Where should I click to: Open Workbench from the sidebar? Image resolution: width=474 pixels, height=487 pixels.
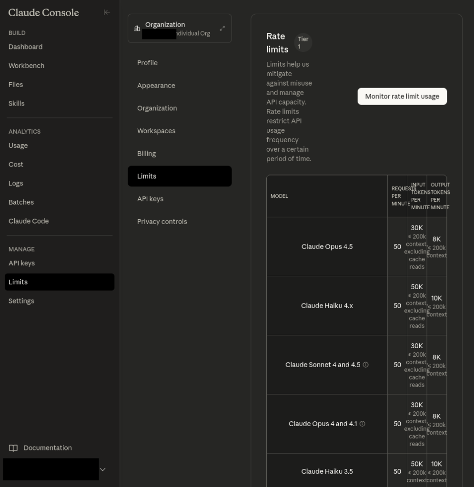pyautogui.click(x=26, y=66)
